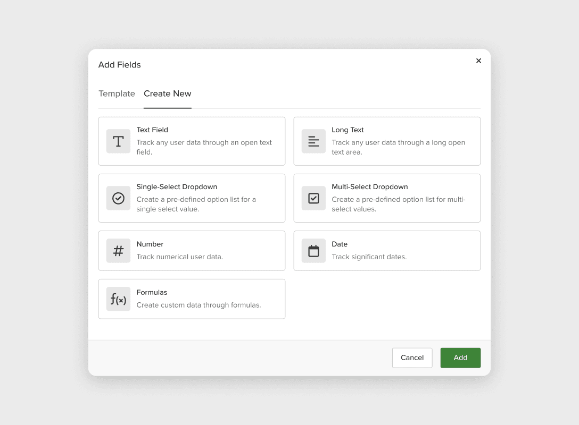The image size is (579, 425).
Task: Close the Add Fields dialog
Action: pos(478,61)
